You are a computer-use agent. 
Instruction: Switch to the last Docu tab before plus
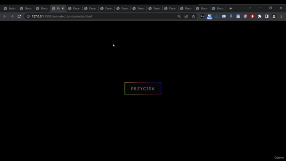tap(218, 8)
